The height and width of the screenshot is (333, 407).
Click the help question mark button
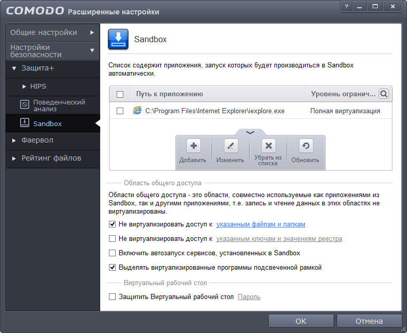[x=346, y=7]
